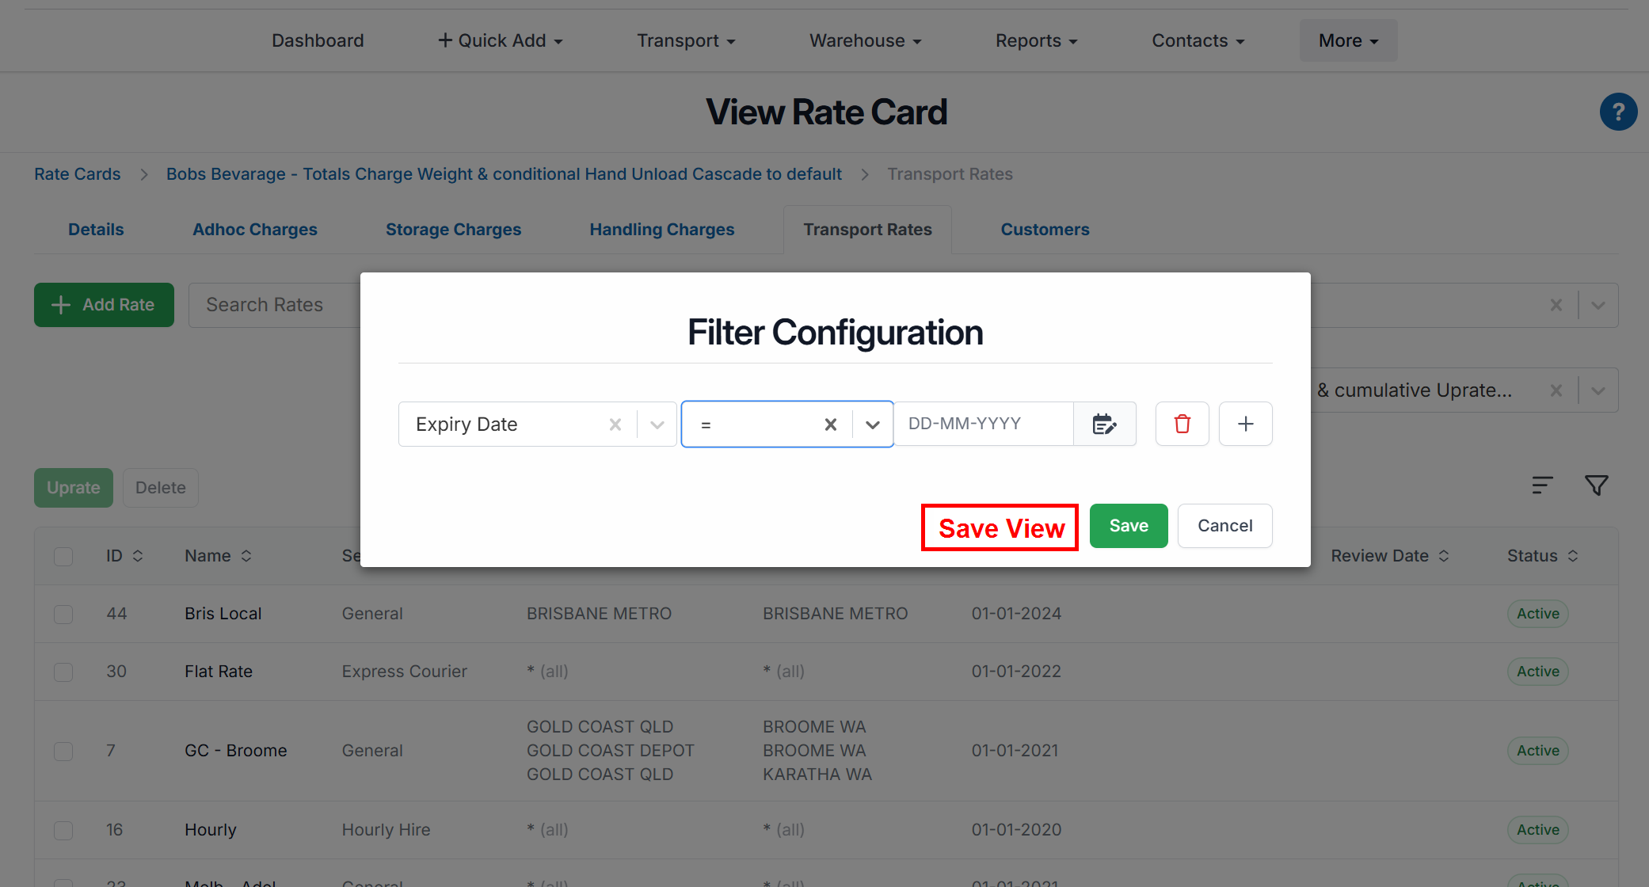
Task: Clear the equals operator selection
Action: pyautogui.click(x=830, y=424)
